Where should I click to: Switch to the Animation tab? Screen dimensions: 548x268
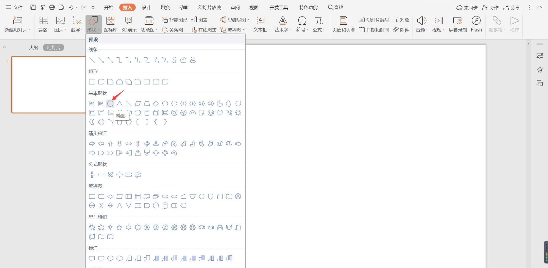pyautogui.click(x=184, y=8)
